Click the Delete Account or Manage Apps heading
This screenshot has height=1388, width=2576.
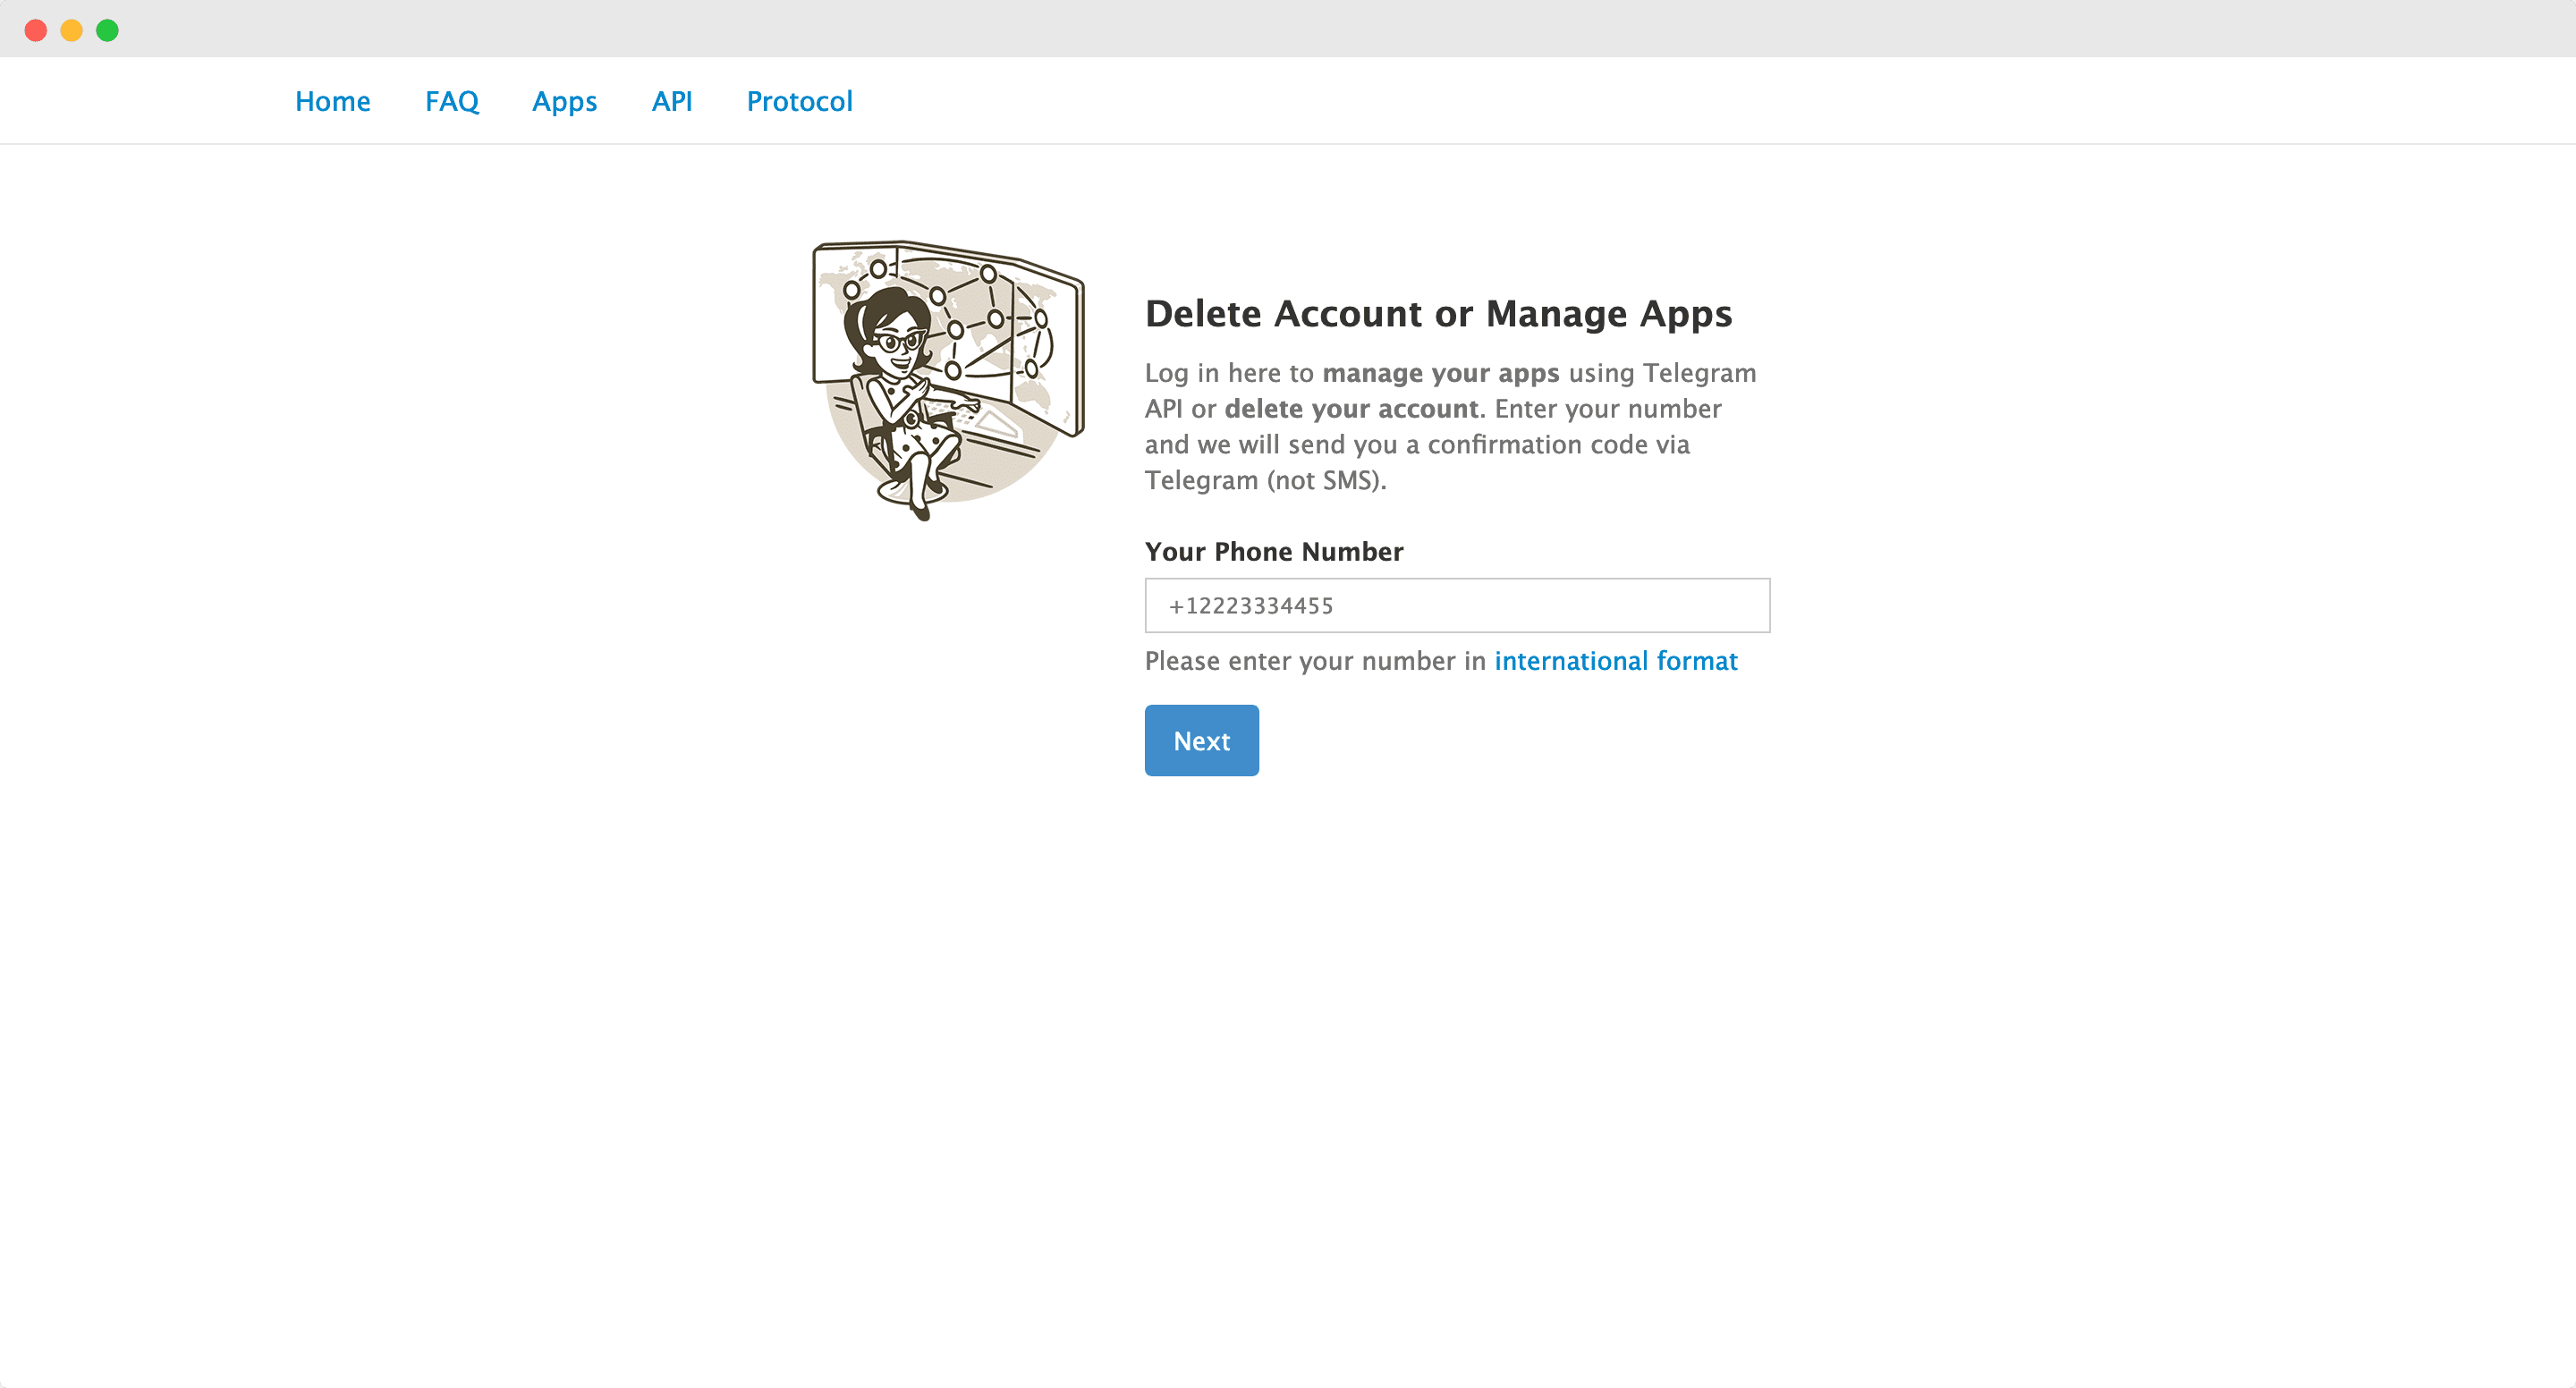(x=1438, y=314)
